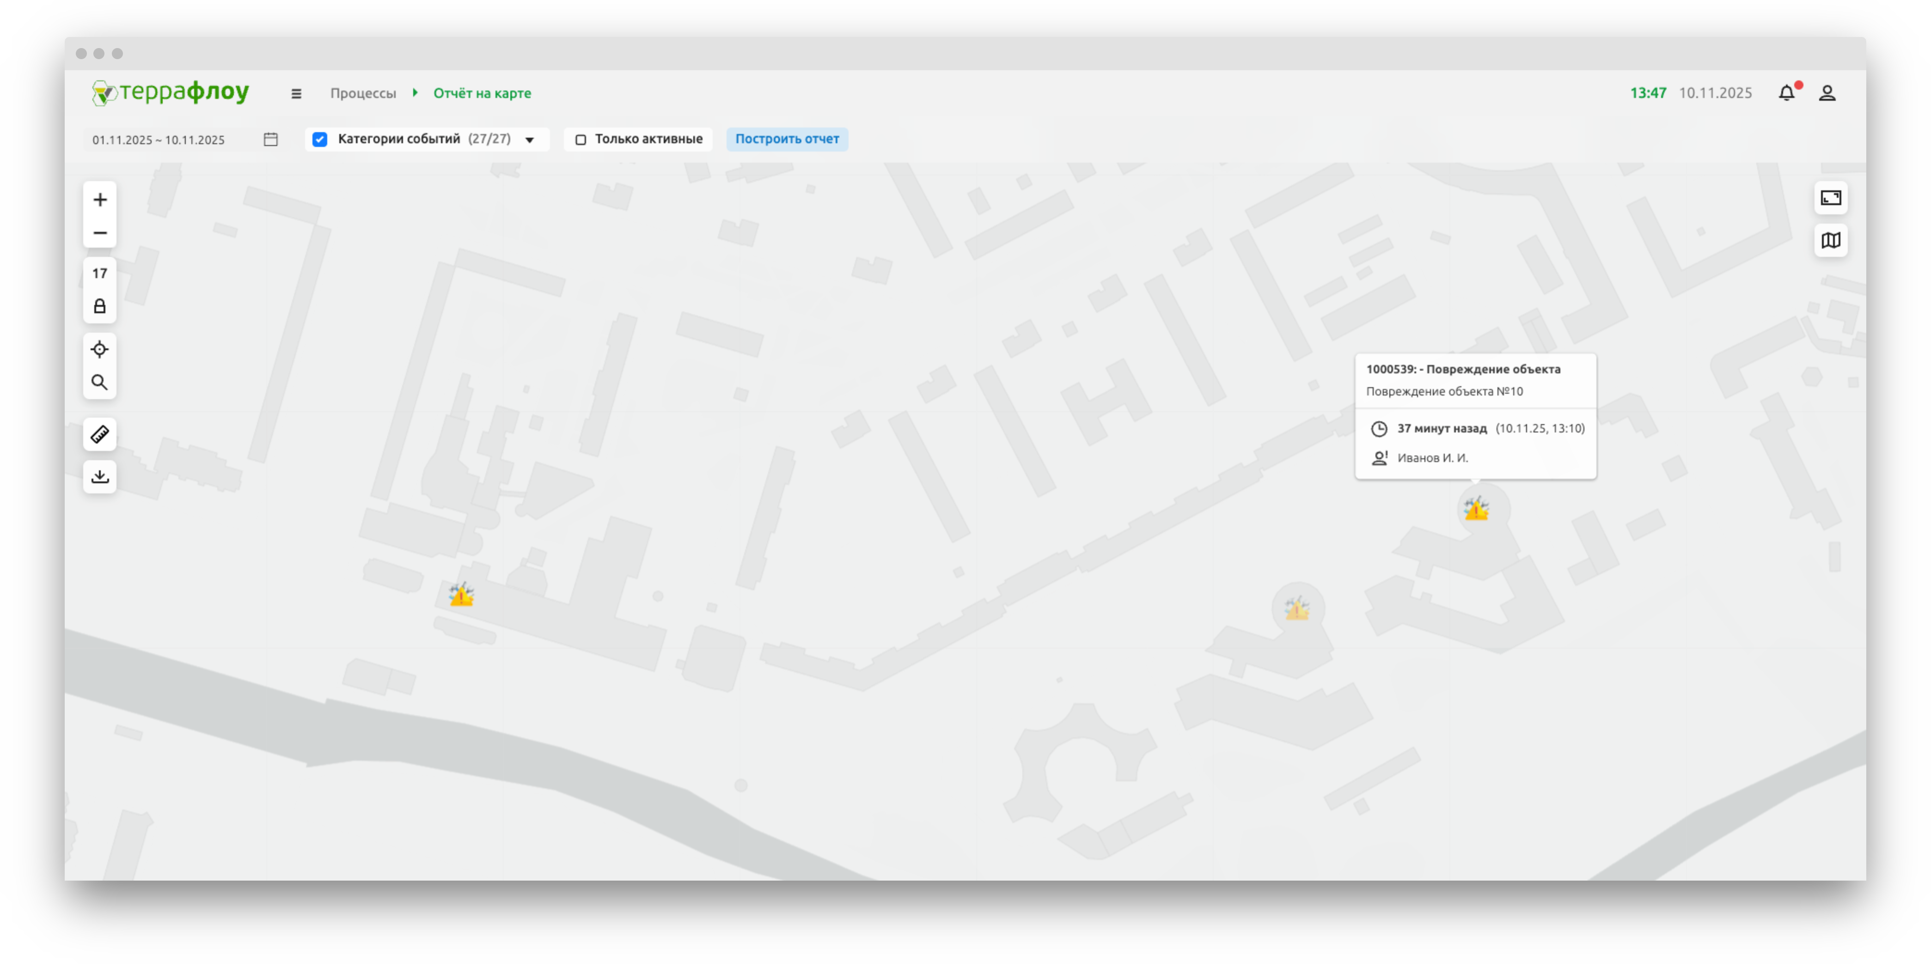1931x973 pixels.
Task: Zoom out the map with minus button
Action: [100, 233]
